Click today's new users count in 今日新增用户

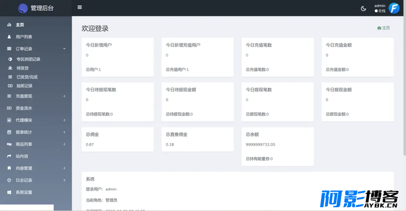[x=87, y=55]
